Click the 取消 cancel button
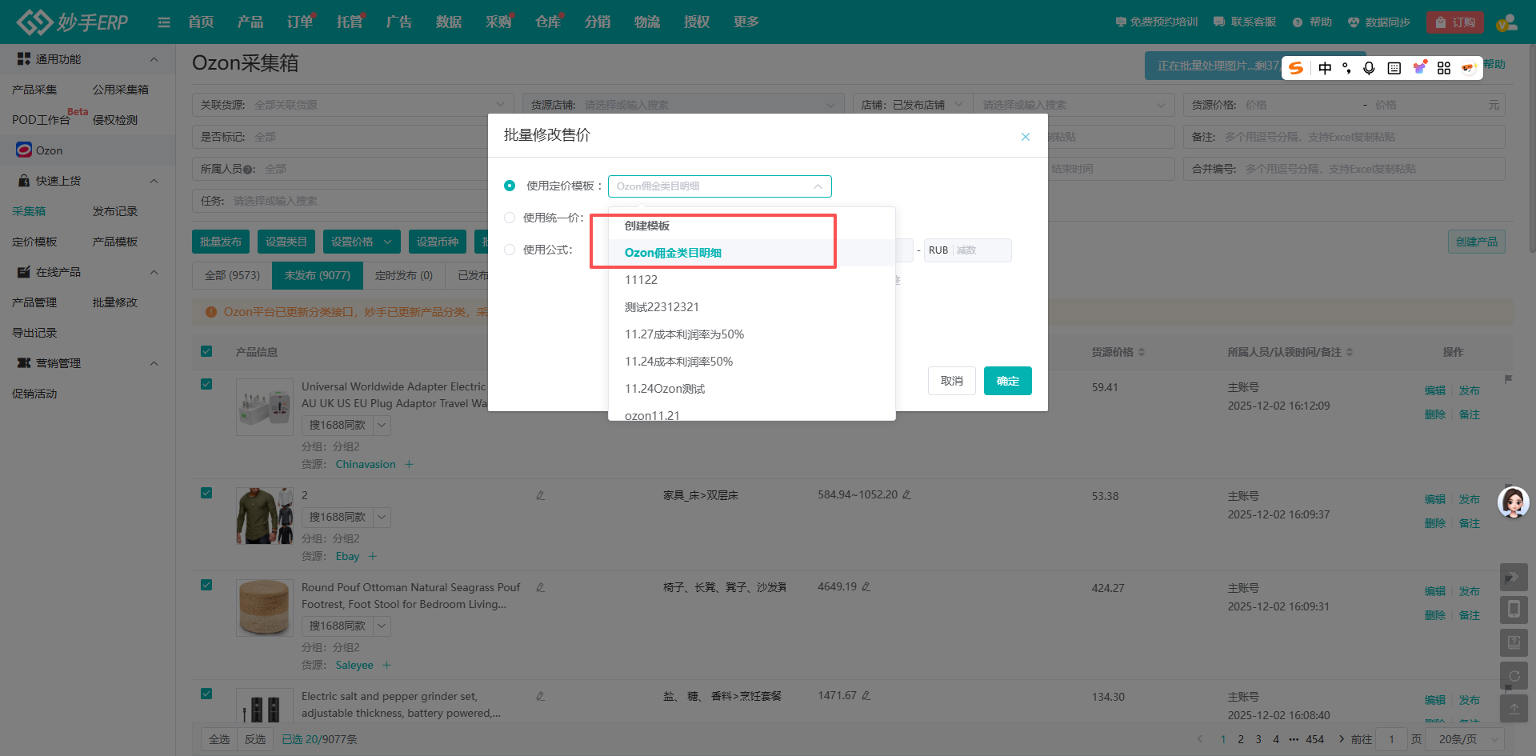Viewport: 1536px width, 756px height. (951, 381)
